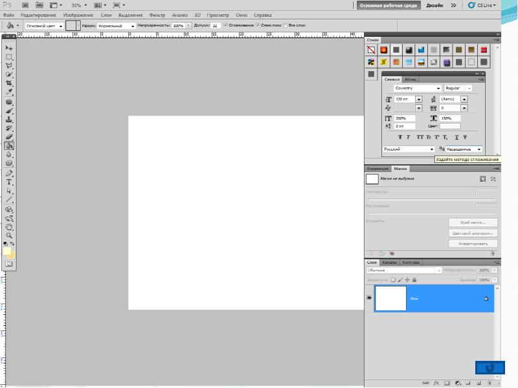Click the Инвертировать button in the Masks panel
518x388 pixels.
473,244
